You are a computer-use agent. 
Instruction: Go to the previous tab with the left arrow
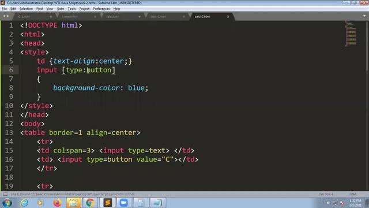point(4,16)
